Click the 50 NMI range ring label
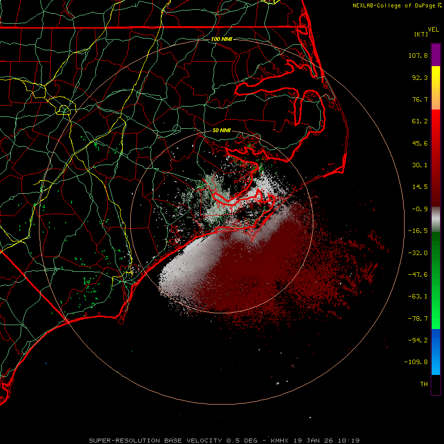 [222, 131]
